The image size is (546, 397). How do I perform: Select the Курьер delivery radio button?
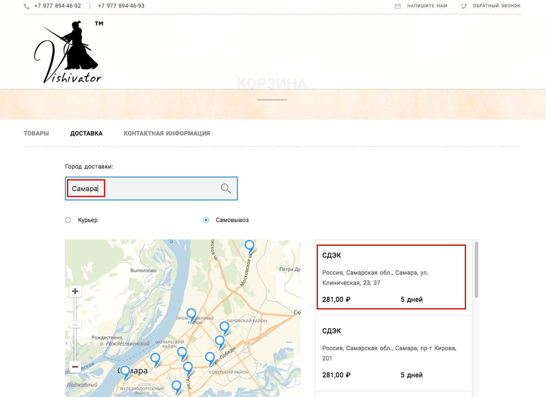point(68,220)
